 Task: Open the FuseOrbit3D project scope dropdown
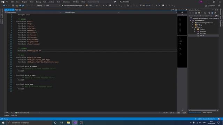tap(33, 12)
